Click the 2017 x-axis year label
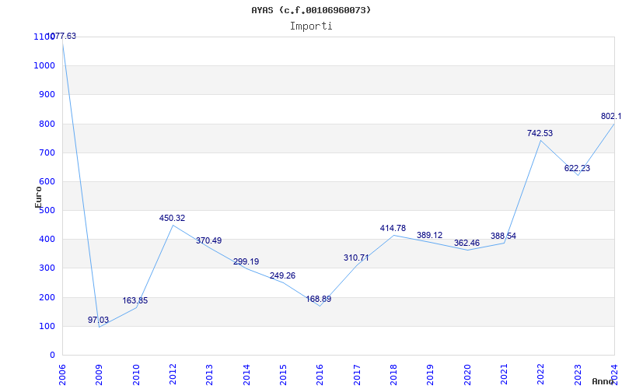Viewport: 622px width, 389px height. (x=356, y=375)
